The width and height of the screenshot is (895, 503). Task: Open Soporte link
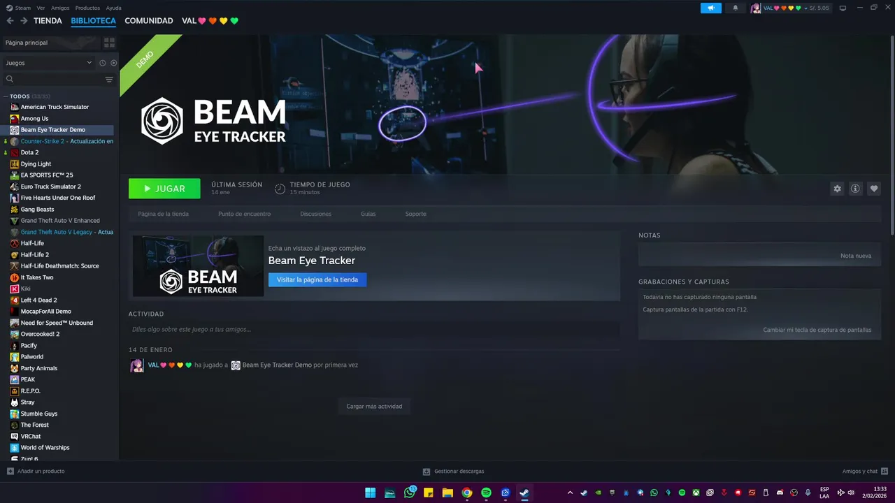pyautogui.click(x=415, y=214)
